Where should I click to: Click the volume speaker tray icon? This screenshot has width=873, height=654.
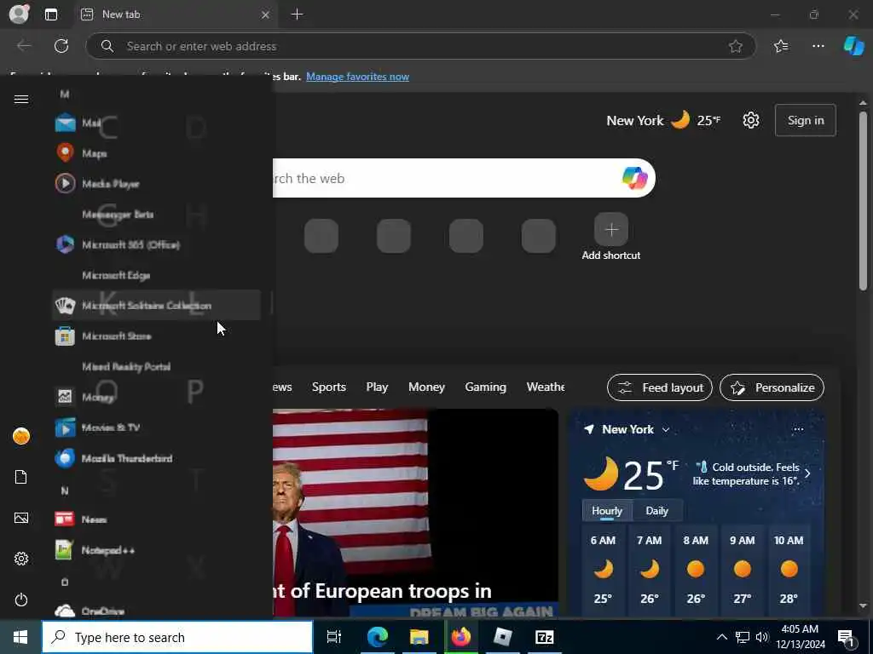click(762, 637)
